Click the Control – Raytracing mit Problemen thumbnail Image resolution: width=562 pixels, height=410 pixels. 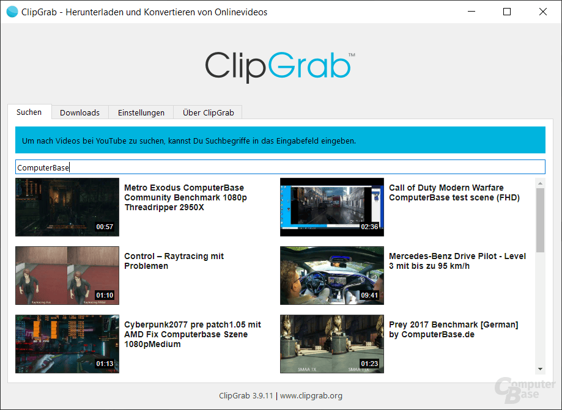pos(67,276)
